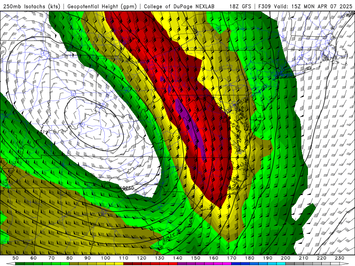Click the bright yellow color bar segment before 110
The height and width of the screenshot is (266, 355).
point(119,264)
